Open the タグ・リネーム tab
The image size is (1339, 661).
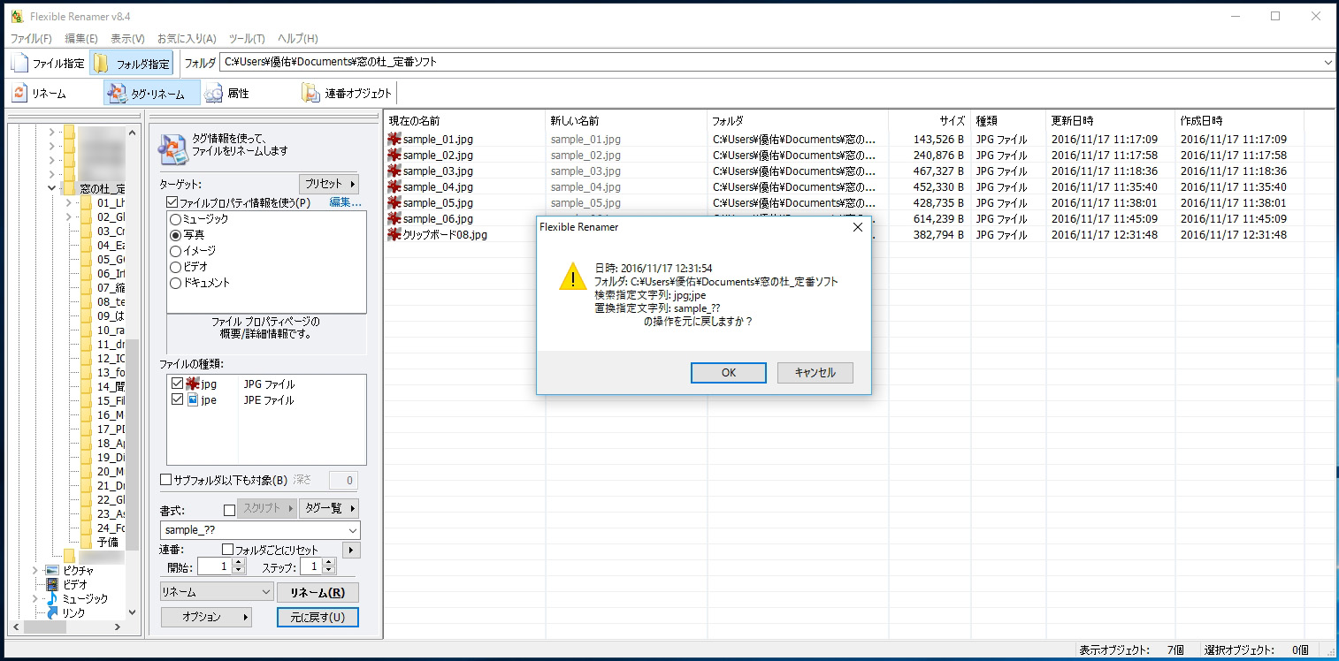pos(151,93)
